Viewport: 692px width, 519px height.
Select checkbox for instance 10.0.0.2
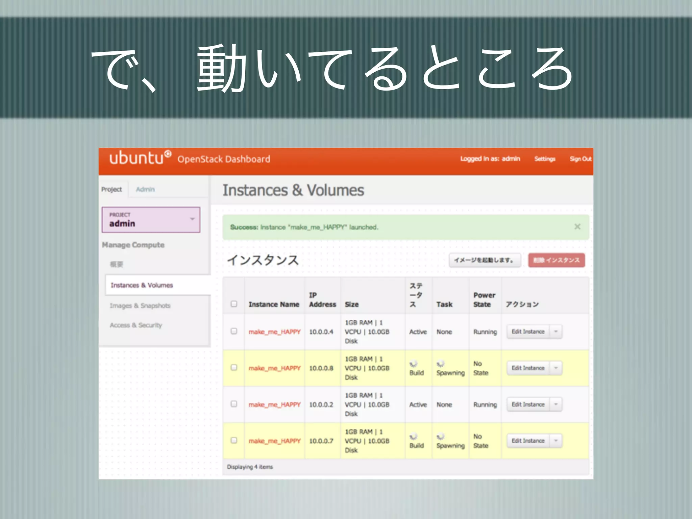click(x=234, y=404)
